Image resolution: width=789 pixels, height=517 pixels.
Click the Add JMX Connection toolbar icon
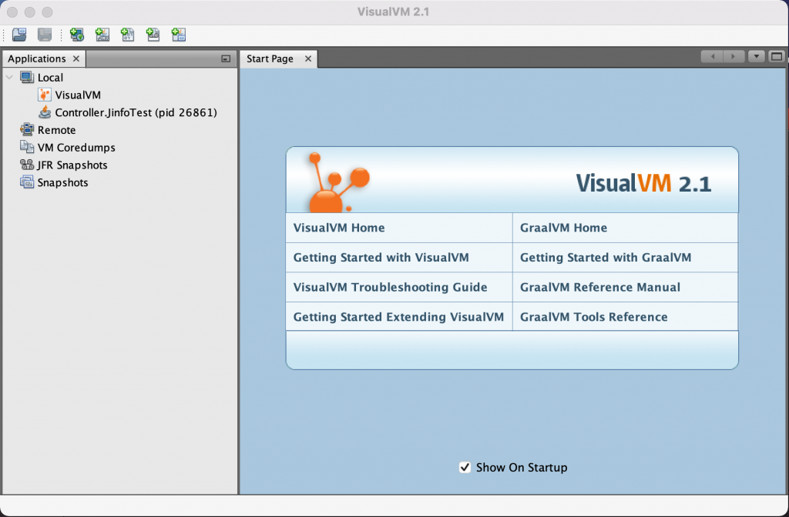(x=102, y=35)
